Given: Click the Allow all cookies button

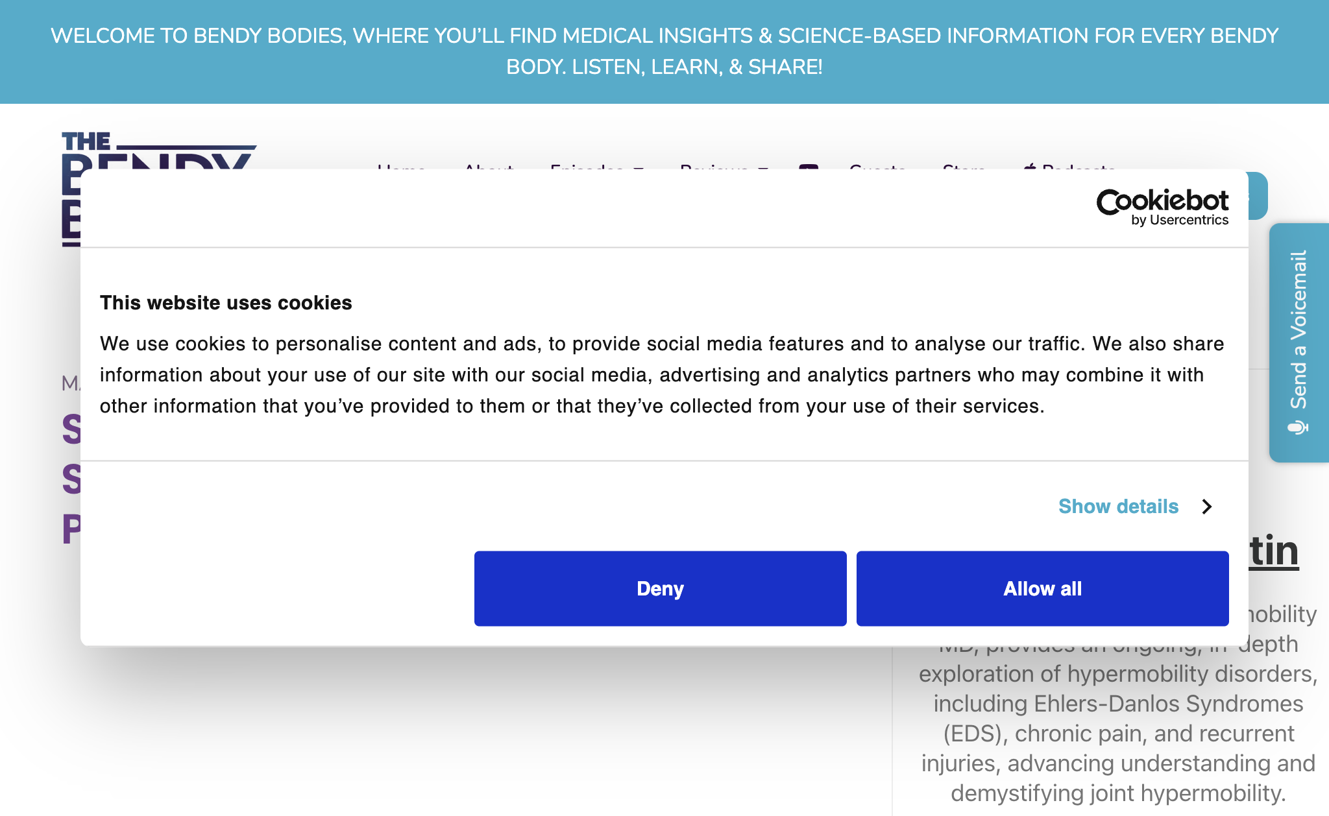Looking at the screenshot, I should click(x=1042, y=588).
